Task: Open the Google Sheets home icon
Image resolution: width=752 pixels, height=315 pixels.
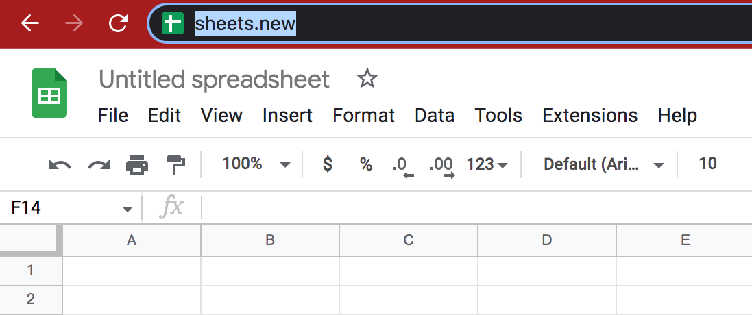Action: (x=49, y=93)
